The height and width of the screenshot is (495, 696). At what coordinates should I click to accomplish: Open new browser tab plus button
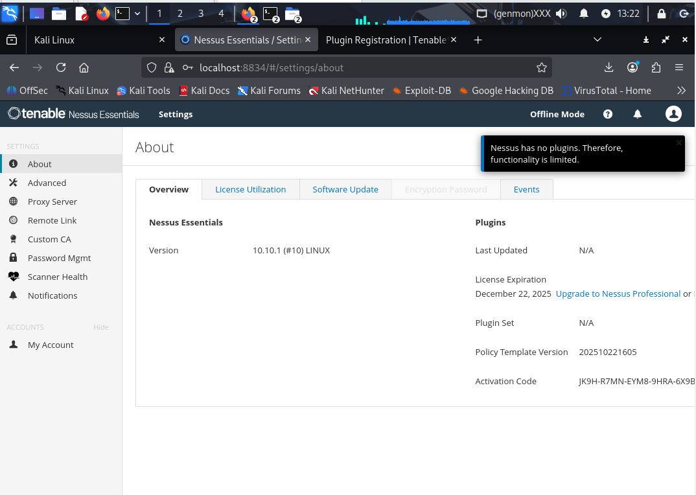[478, 40]
